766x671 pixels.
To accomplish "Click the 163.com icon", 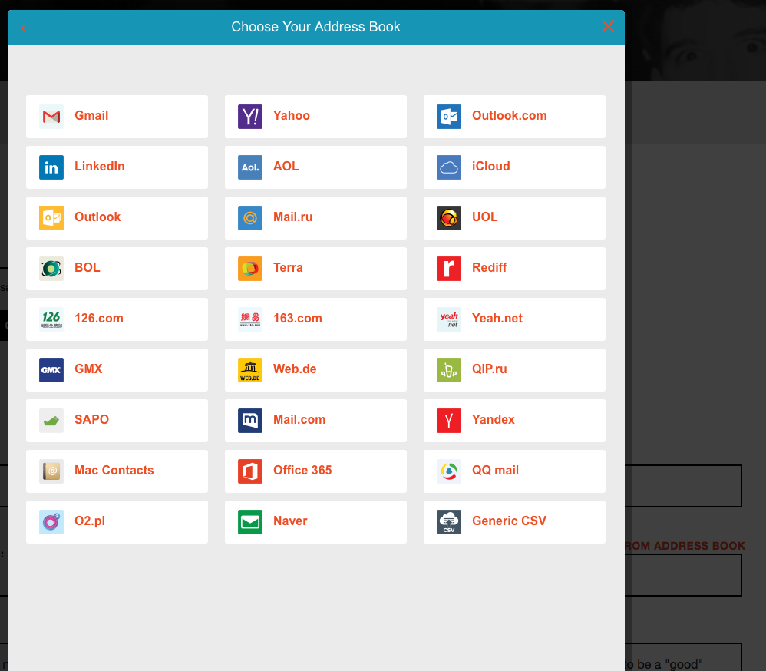I will coord(250,319).
